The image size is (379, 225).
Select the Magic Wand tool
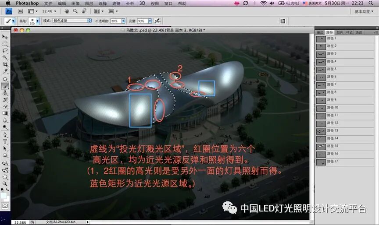coord(5,57)
